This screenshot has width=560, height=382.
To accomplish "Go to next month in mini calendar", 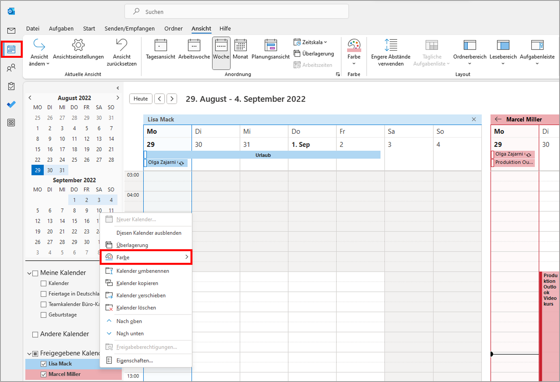I will [x=118, y=98].
